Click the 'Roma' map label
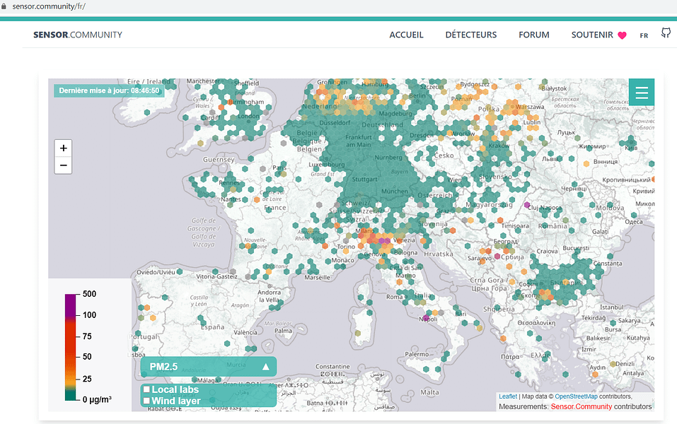Screen dimensions: 677x424 click(x=394, y=297)
